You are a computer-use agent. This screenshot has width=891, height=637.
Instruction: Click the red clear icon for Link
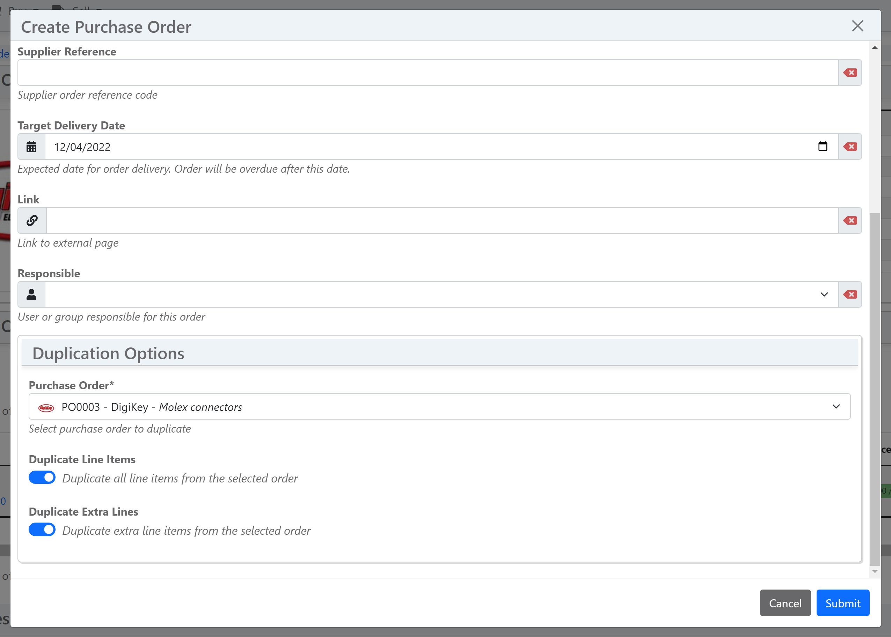click(x=850, y=220)
